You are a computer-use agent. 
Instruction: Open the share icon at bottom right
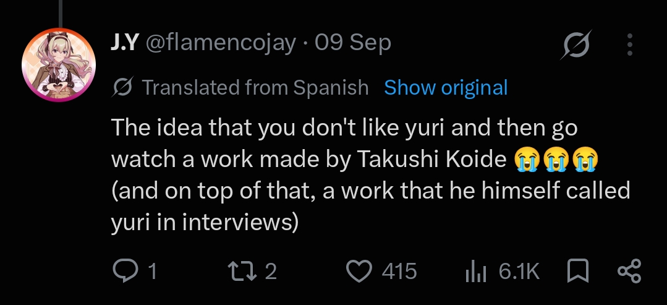point(629,272)
